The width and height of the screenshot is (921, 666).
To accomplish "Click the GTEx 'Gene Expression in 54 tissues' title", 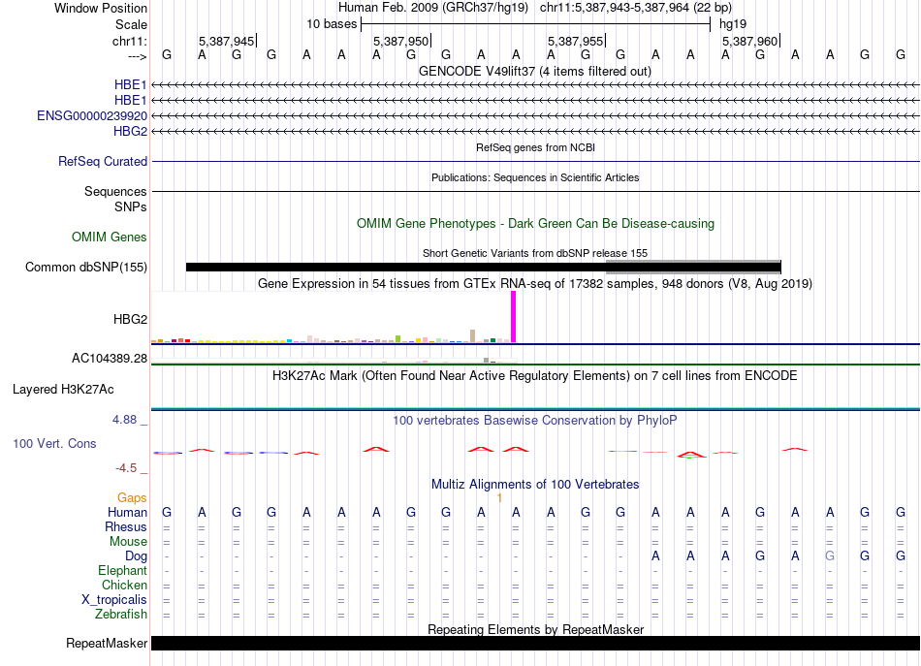I will click(x=535, y=284).
